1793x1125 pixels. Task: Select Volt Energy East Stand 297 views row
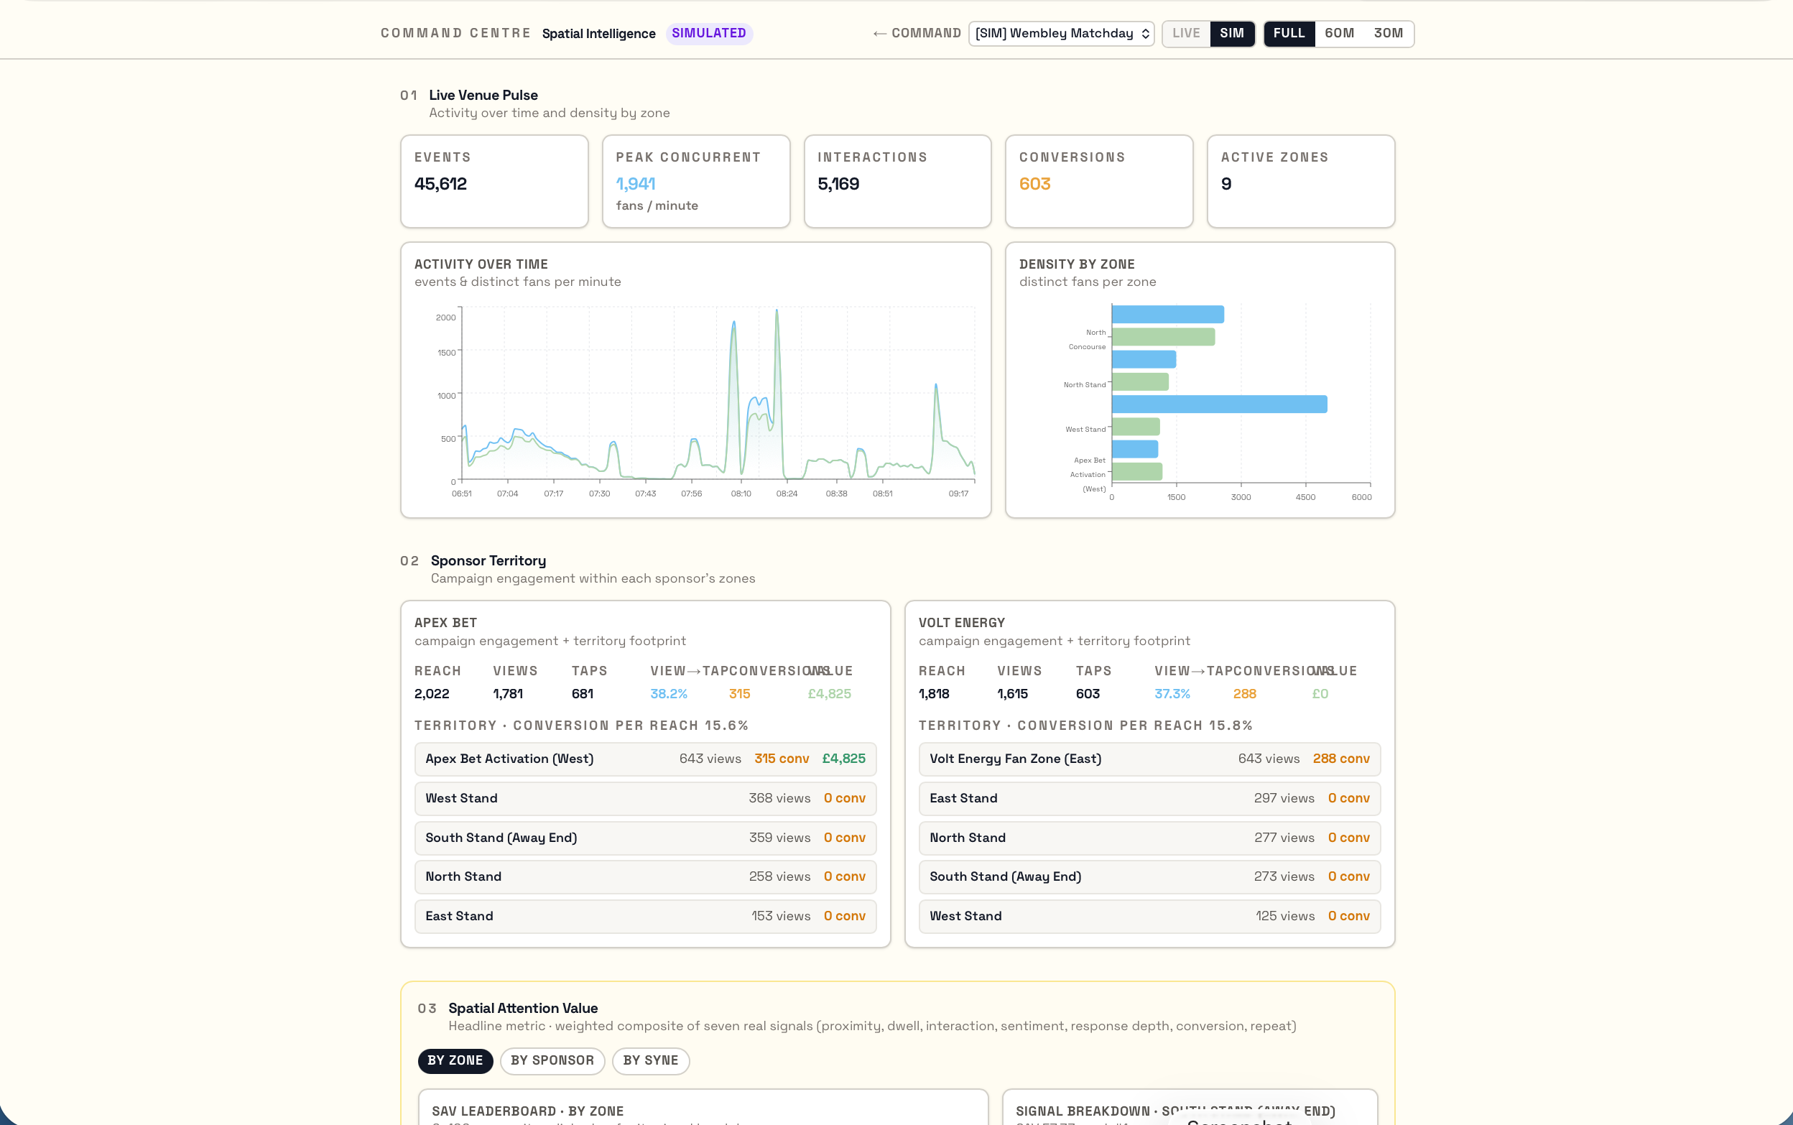(1149, 798)
